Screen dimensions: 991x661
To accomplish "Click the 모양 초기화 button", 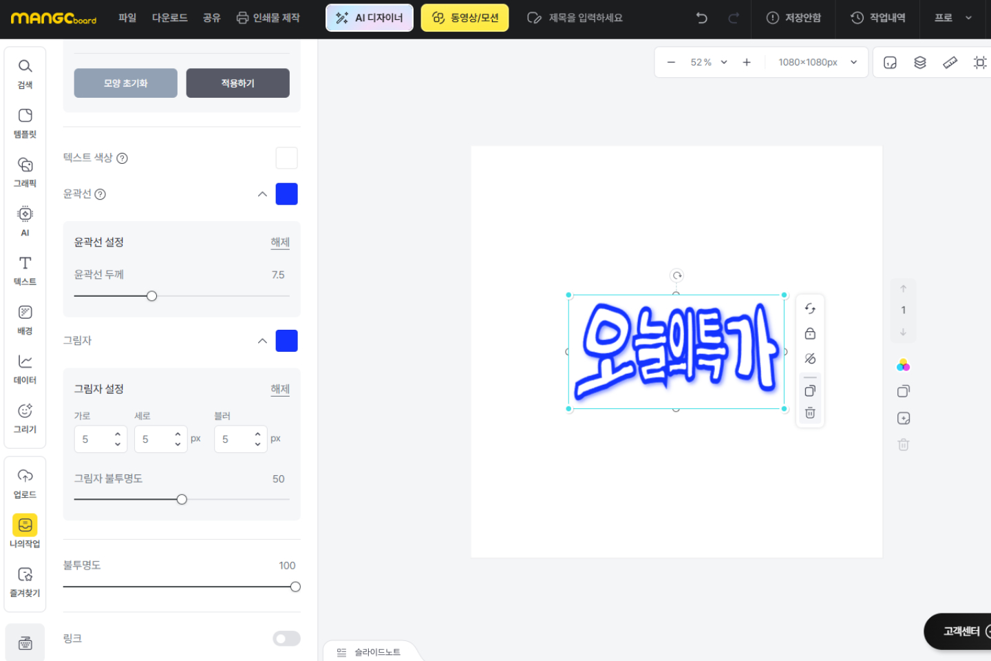I will coord(125,83).
